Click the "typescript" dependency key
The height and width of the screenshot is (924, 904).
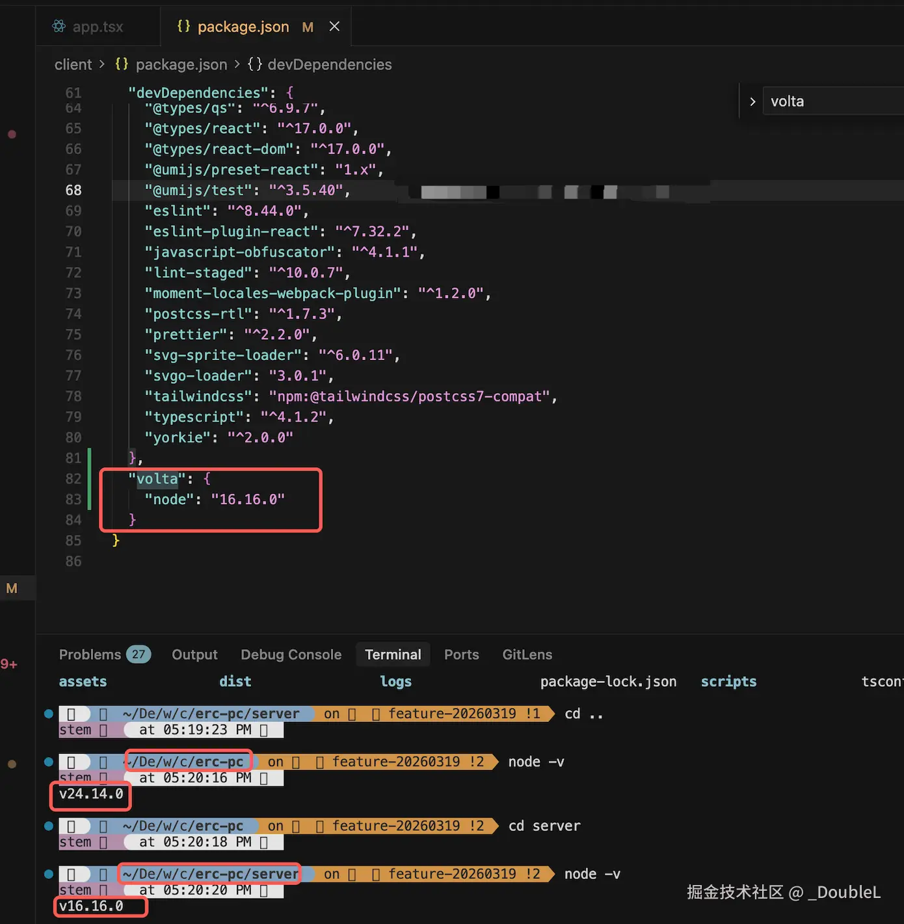[x=194, y=417]
